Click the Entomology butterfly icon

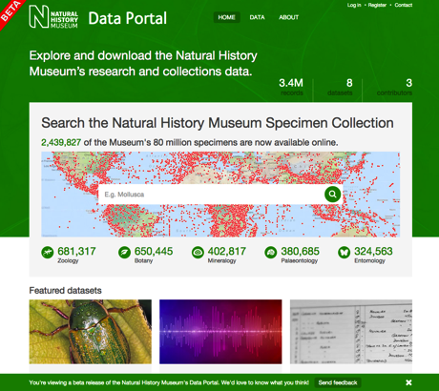344,253
